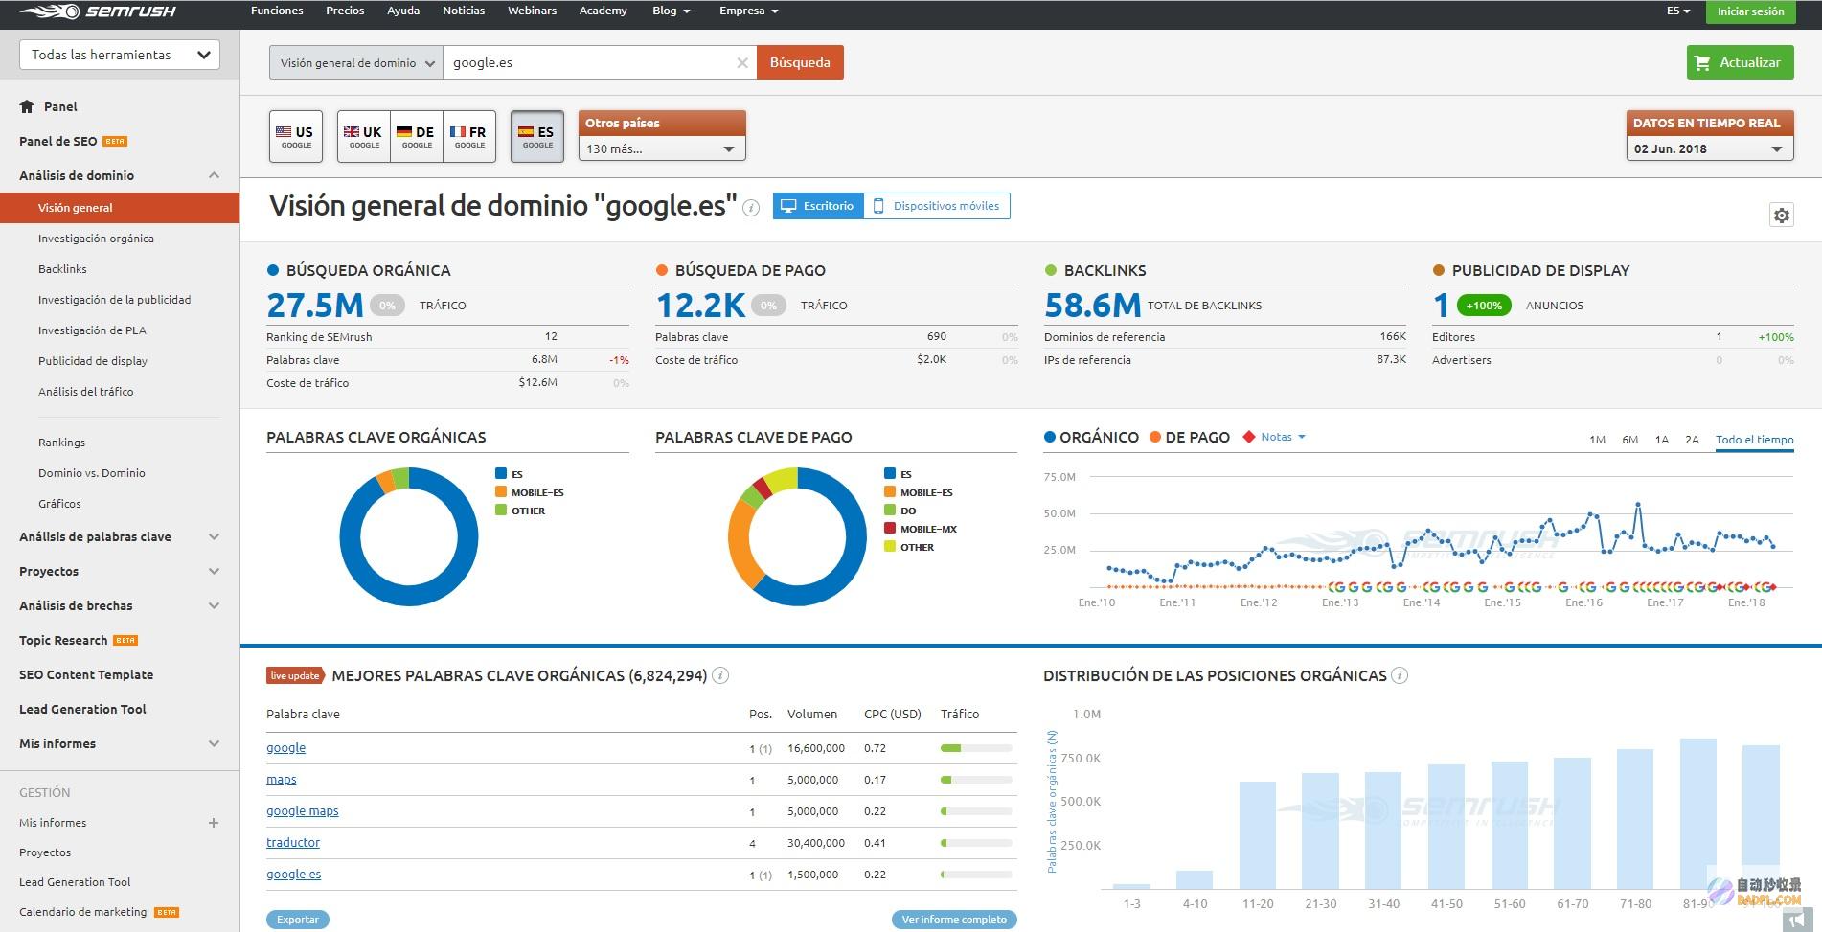Open the google es keyword link
Screen dimensions: 1822x932
click(293, 875)
